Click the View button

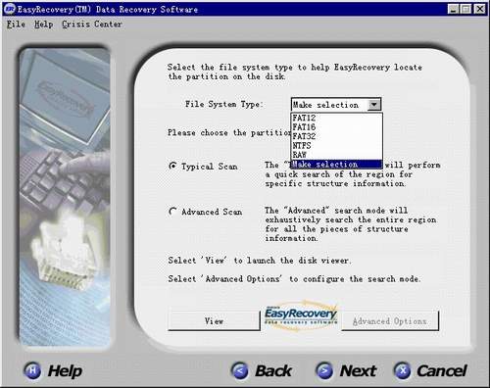pos(214,321)
